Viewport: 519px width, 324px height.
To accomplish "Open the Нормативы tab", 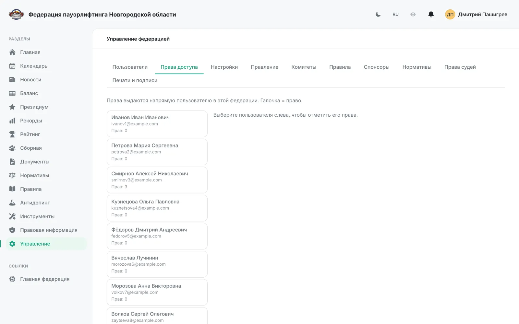I will 417,67.
